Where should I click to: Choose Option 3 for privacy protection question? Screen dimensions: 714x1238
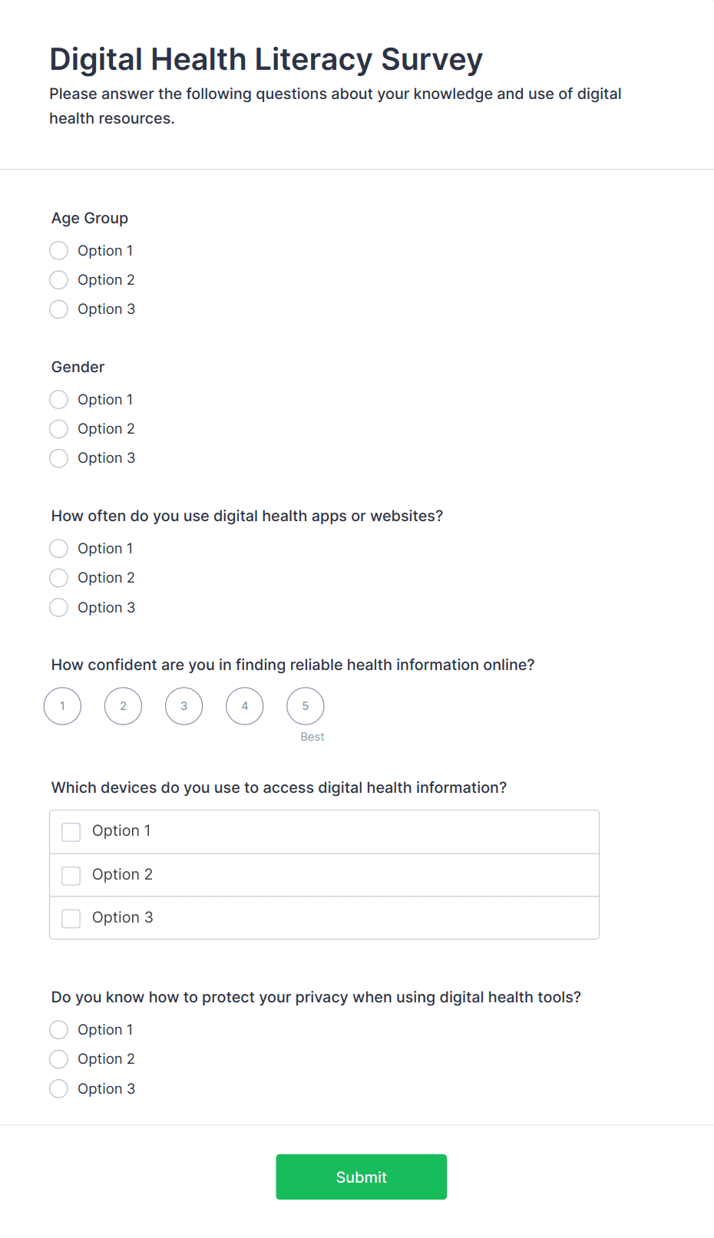(59, 1089)
